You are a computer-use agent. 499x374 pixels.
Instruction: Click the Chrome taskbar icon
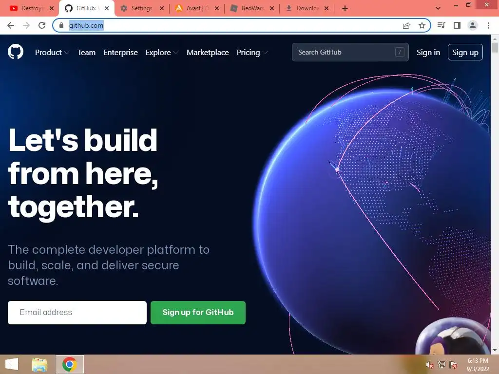70,364
